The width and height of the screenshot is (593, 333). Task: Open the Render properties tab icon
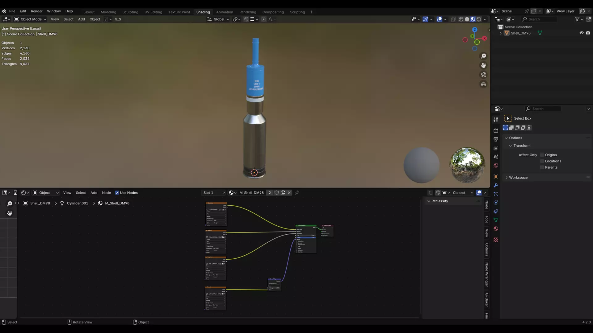[x=496, y=130]
